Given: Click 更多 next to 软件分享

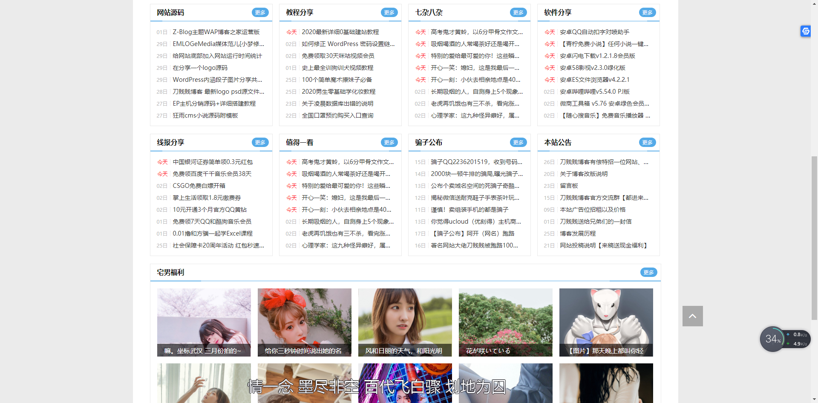Looking at the screenshot, I should click(647, 13).
